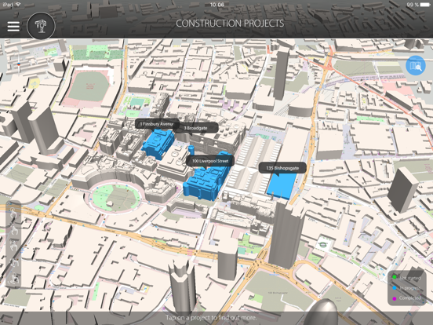Open the blue map search button
Viewport: 433px width, 325px height.
[x=416, y=65]
